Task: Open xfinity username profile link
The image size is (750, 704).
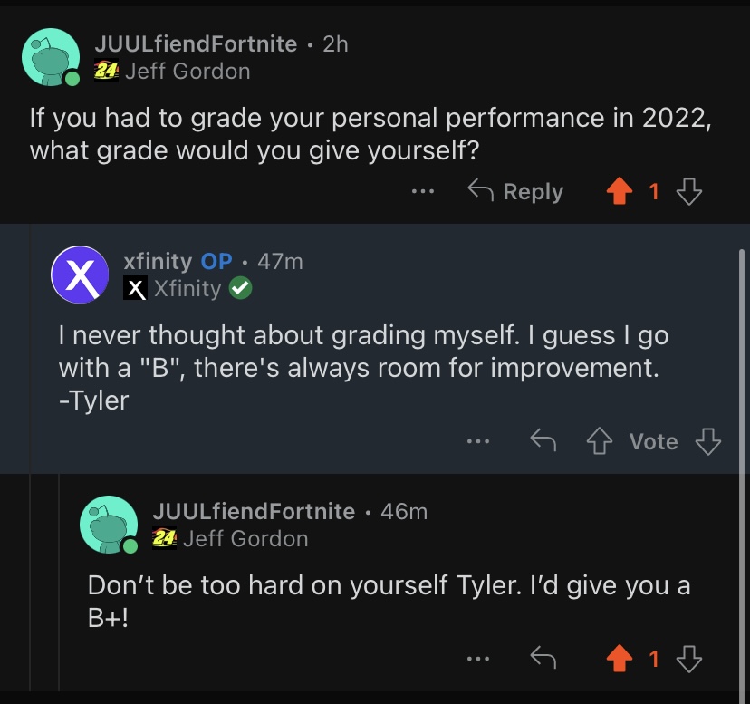Action: pyautogui.click(x=158, y=261)
